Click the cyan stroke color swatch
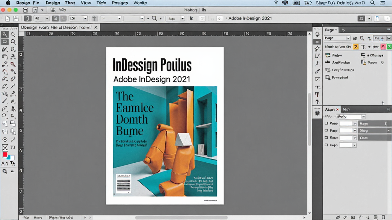Screen dimensions: 392x220 point(9,157)
